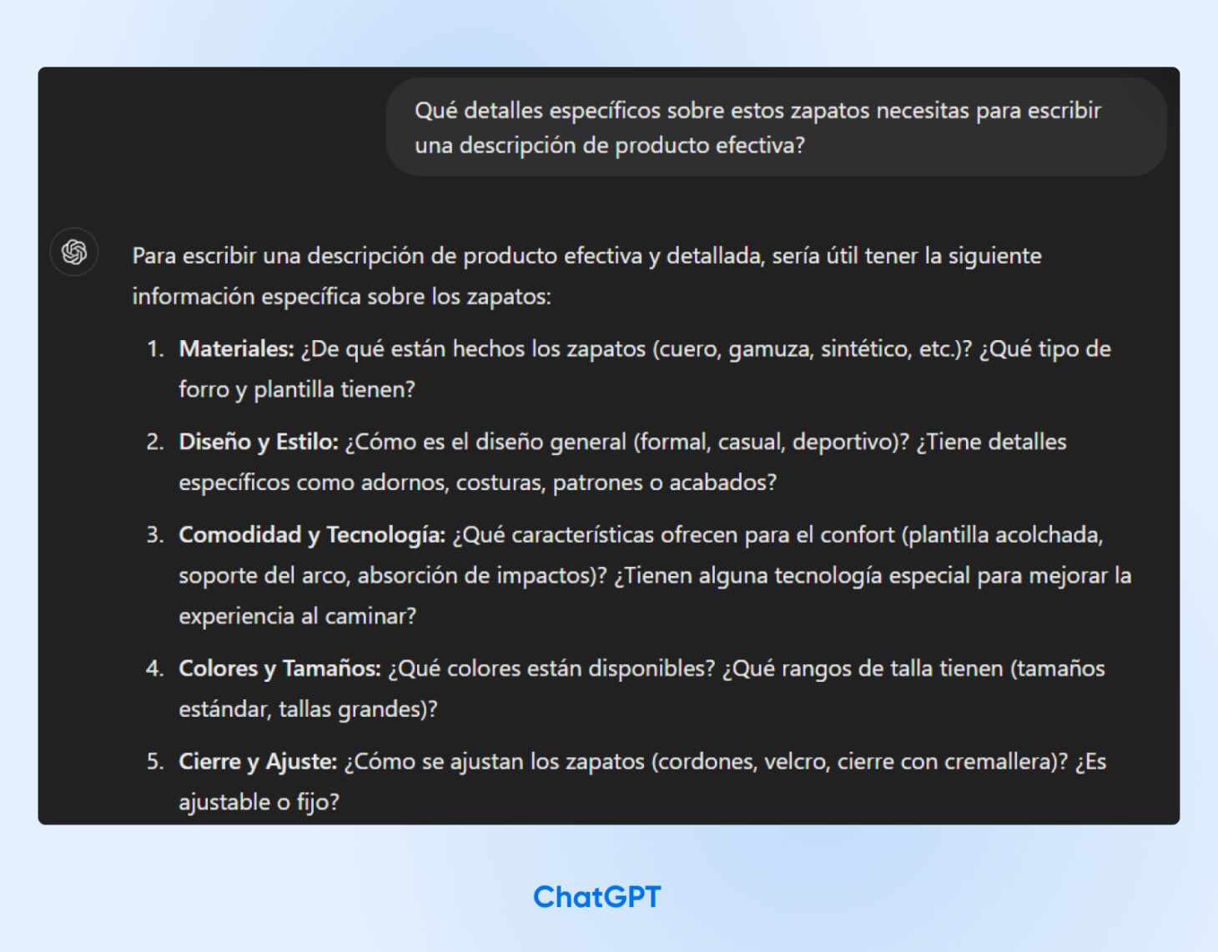Select the bold "Materiales:" heading
This screenshot has height=952, width=1218.
coord(236,348)
